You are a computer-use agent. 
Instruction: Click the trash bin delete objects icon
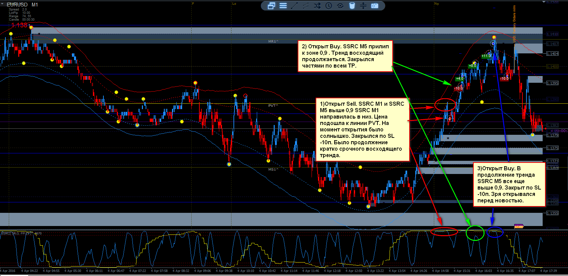tap(352, 6)
